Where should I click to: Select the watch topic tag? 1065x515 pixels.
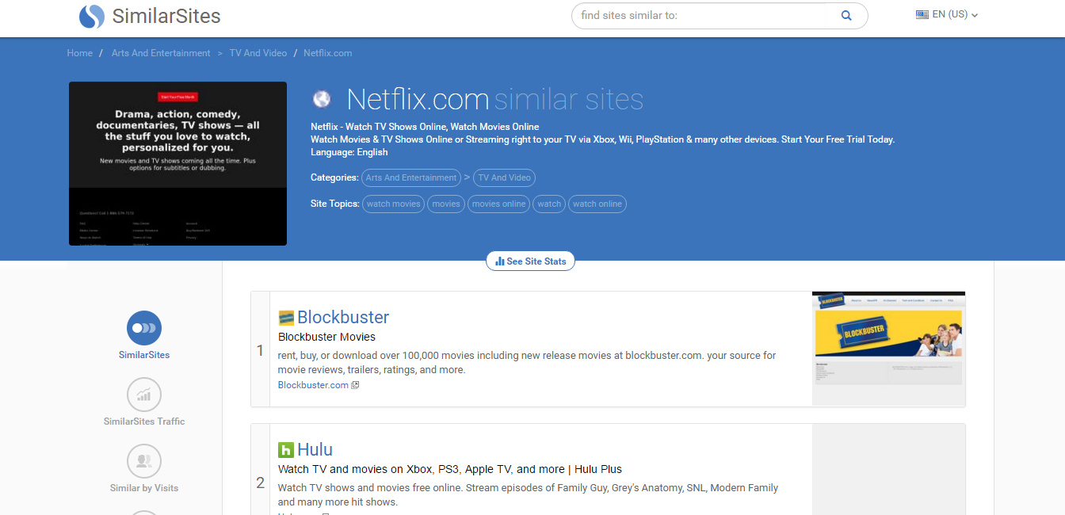pos(549,204)
